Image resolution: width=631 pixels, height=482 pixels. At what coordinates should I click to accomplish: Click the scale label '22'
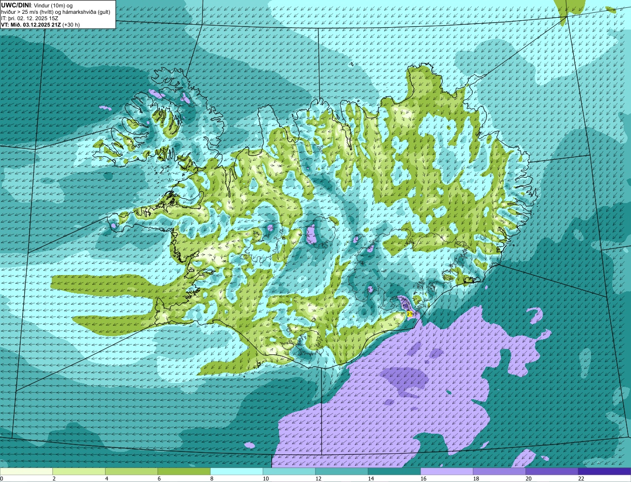point(581,479)
